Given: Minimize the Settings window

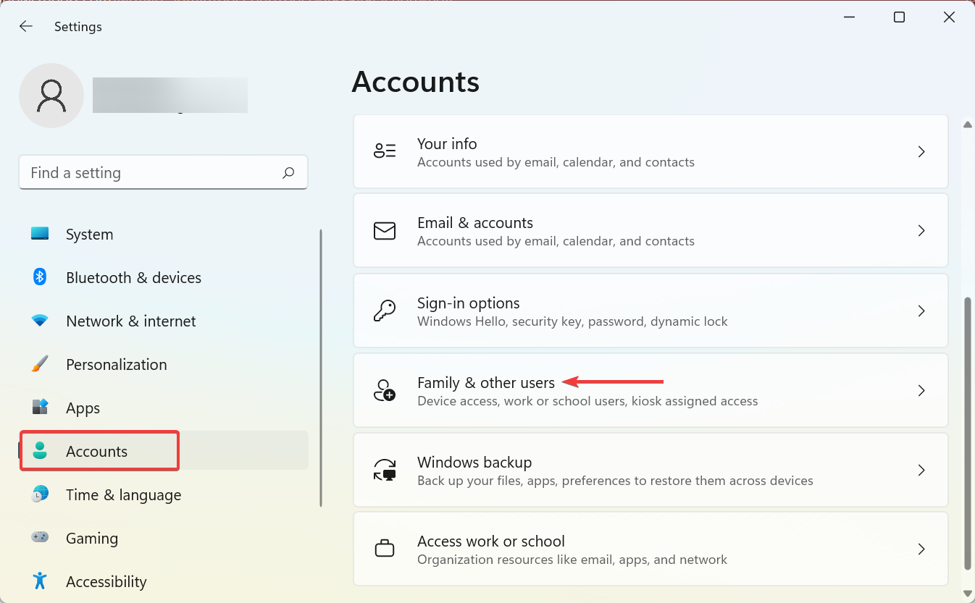Looking at the screenshot, I should click(x=849, y=17).
